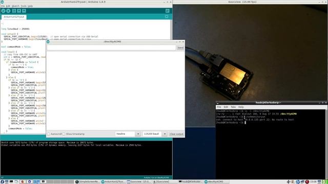Click the 'long linuxBaud = 250000;' code line
Viewport: 328px width, 184px height.
coord(16,29)
